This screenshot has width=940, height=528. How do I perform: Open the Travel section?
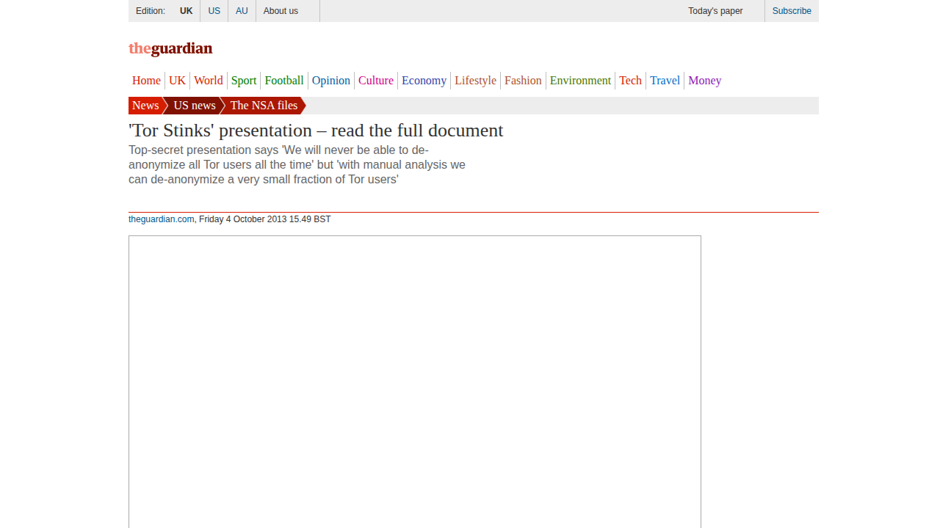point(665,81)
